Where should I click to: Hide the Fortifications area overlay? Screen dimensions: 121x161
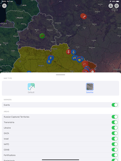pos(115,155)
